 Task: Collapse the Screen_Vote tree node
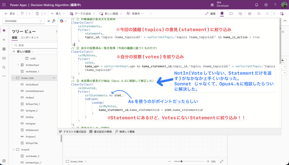click(x=13, y=78)
